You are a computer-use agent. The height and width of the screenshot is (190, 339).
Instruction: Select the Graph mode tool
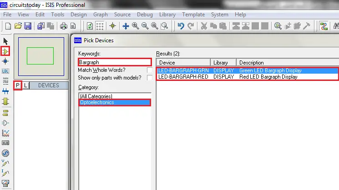[x=5, y=133]
